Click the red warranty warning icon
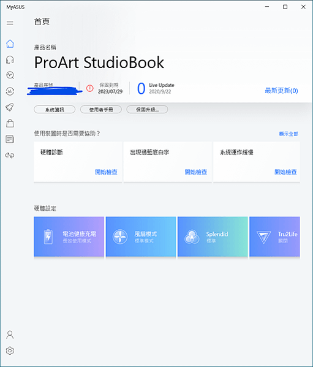This screenshot has height=367, width=313. [90, 88]
